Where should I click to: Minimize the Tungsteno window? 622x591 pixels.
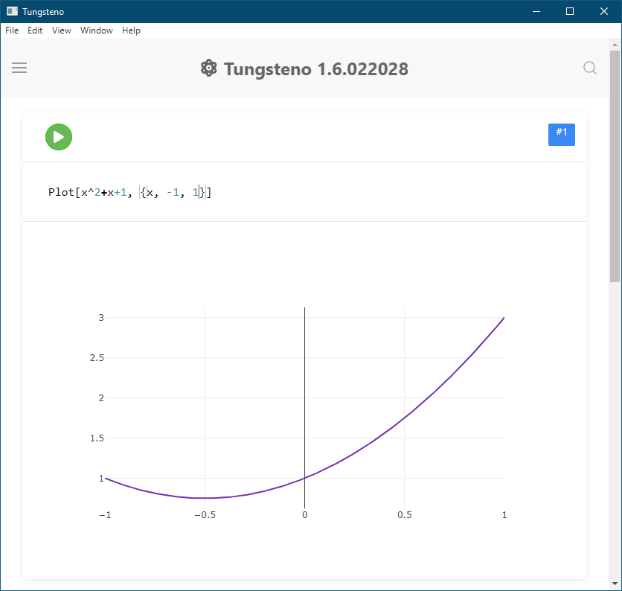pos(536,11)
